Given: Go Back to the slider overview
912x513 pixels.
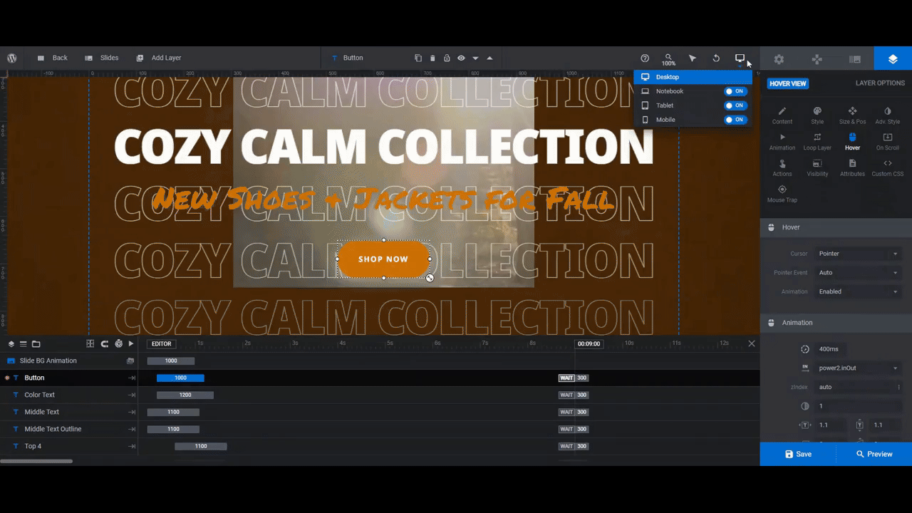Looking at the screenshot, I should [52, 58].
